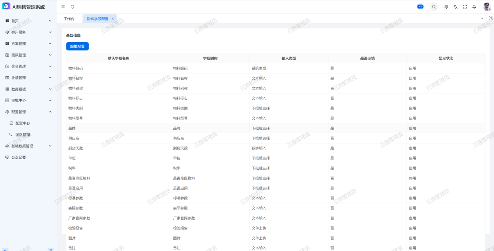Expand the 客户服务 sidebar menu
Viewport: 494px width, 251px height.
(x=28, y=32)
